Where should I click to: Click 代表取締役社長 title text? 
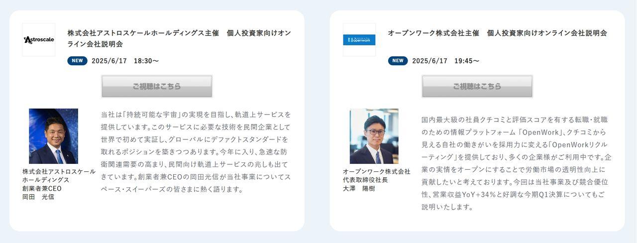pyautogui.click(x=365, y=180)
